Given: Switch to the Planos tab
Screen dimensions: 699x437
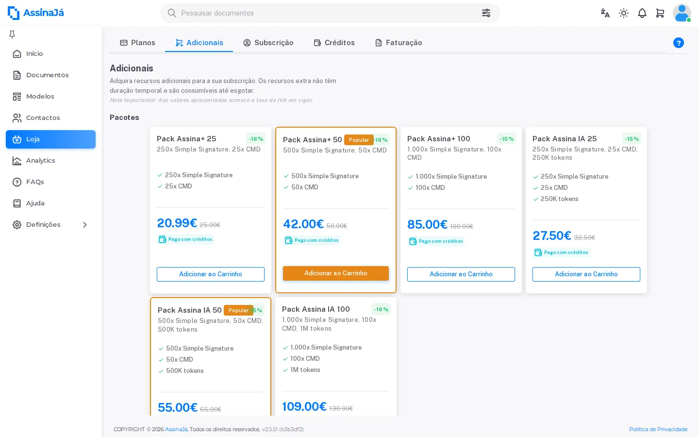Looking at the screenshot, I should (137, 43).
